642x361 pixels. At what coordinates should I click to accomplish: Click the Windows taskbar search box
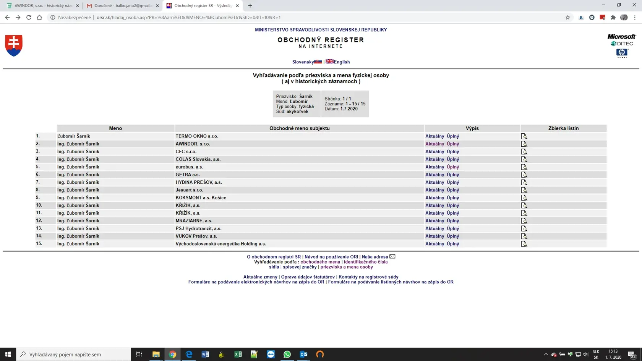click(x=74, y=354)
